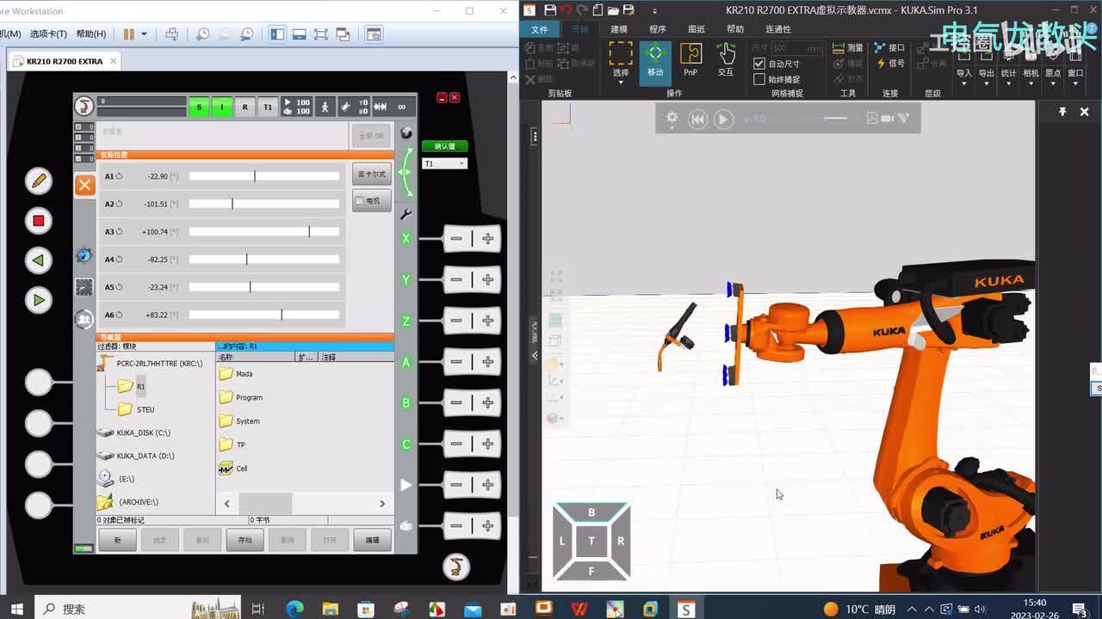1102x619 pixels.
Task: Click the 笛卡尔式 Cartesian button
Action: click(371, 174)
